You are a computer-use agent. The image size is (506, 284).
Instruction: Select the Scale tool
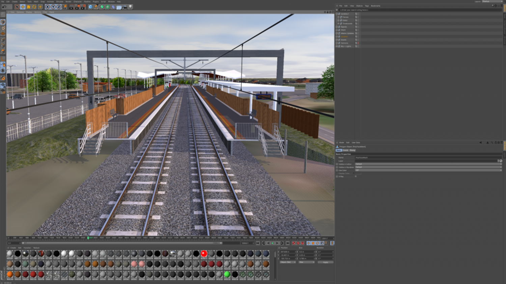tap(28, 6)
